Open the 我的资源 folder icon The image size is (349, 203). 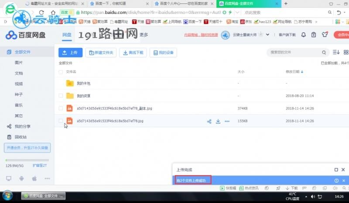[x=70, y=95]
